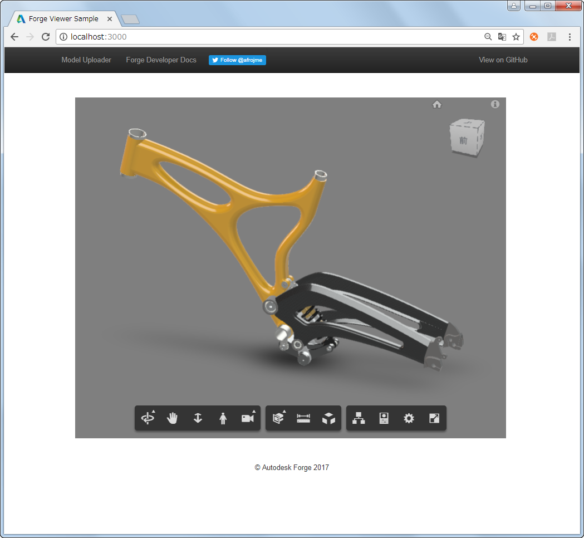Click the Chrome profile button
This screenshot has width=584, height=538.
pyautogui.click(x=514, y=6)
